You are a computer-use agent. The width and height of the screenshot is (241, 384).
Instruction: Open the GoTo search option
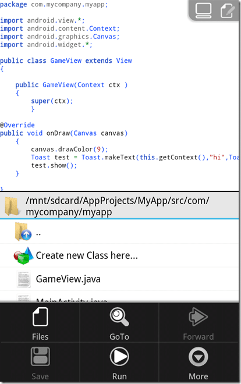[119, 323]
